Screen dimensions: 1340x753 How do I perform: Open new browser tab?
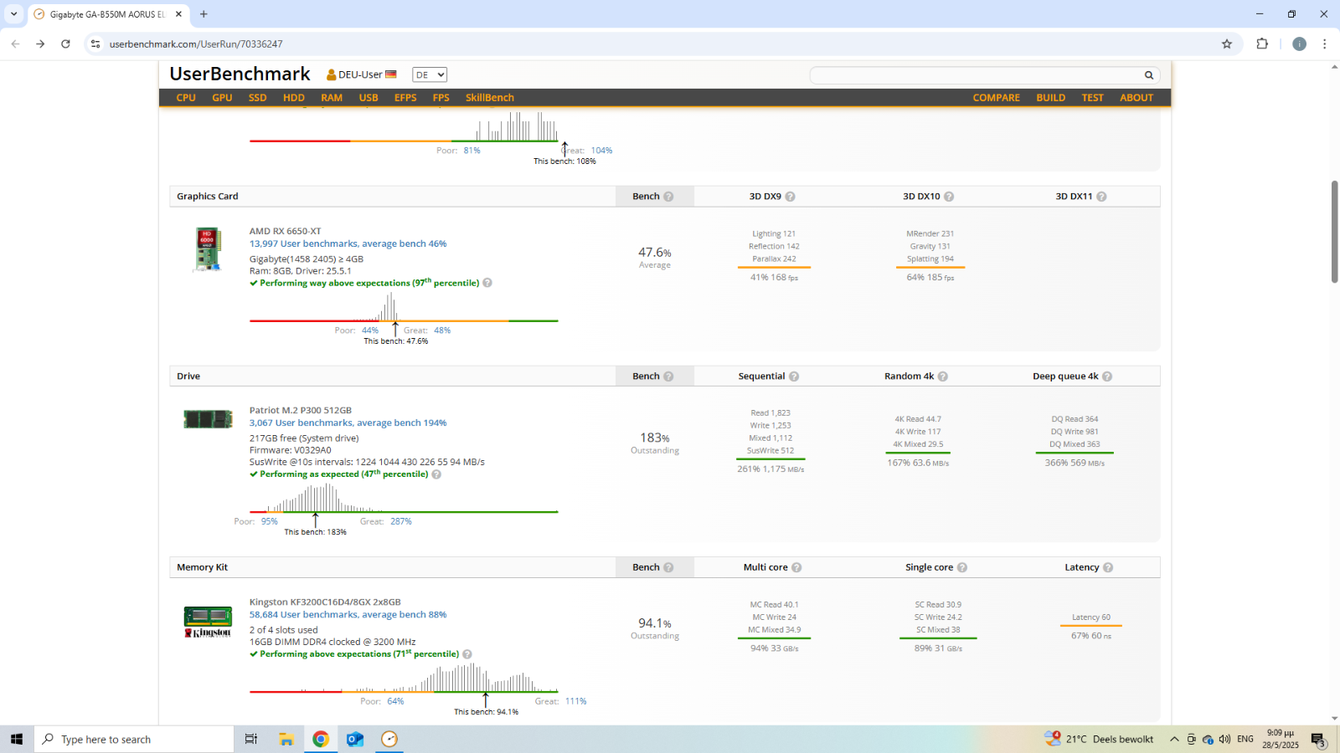[x=204, y=14]
